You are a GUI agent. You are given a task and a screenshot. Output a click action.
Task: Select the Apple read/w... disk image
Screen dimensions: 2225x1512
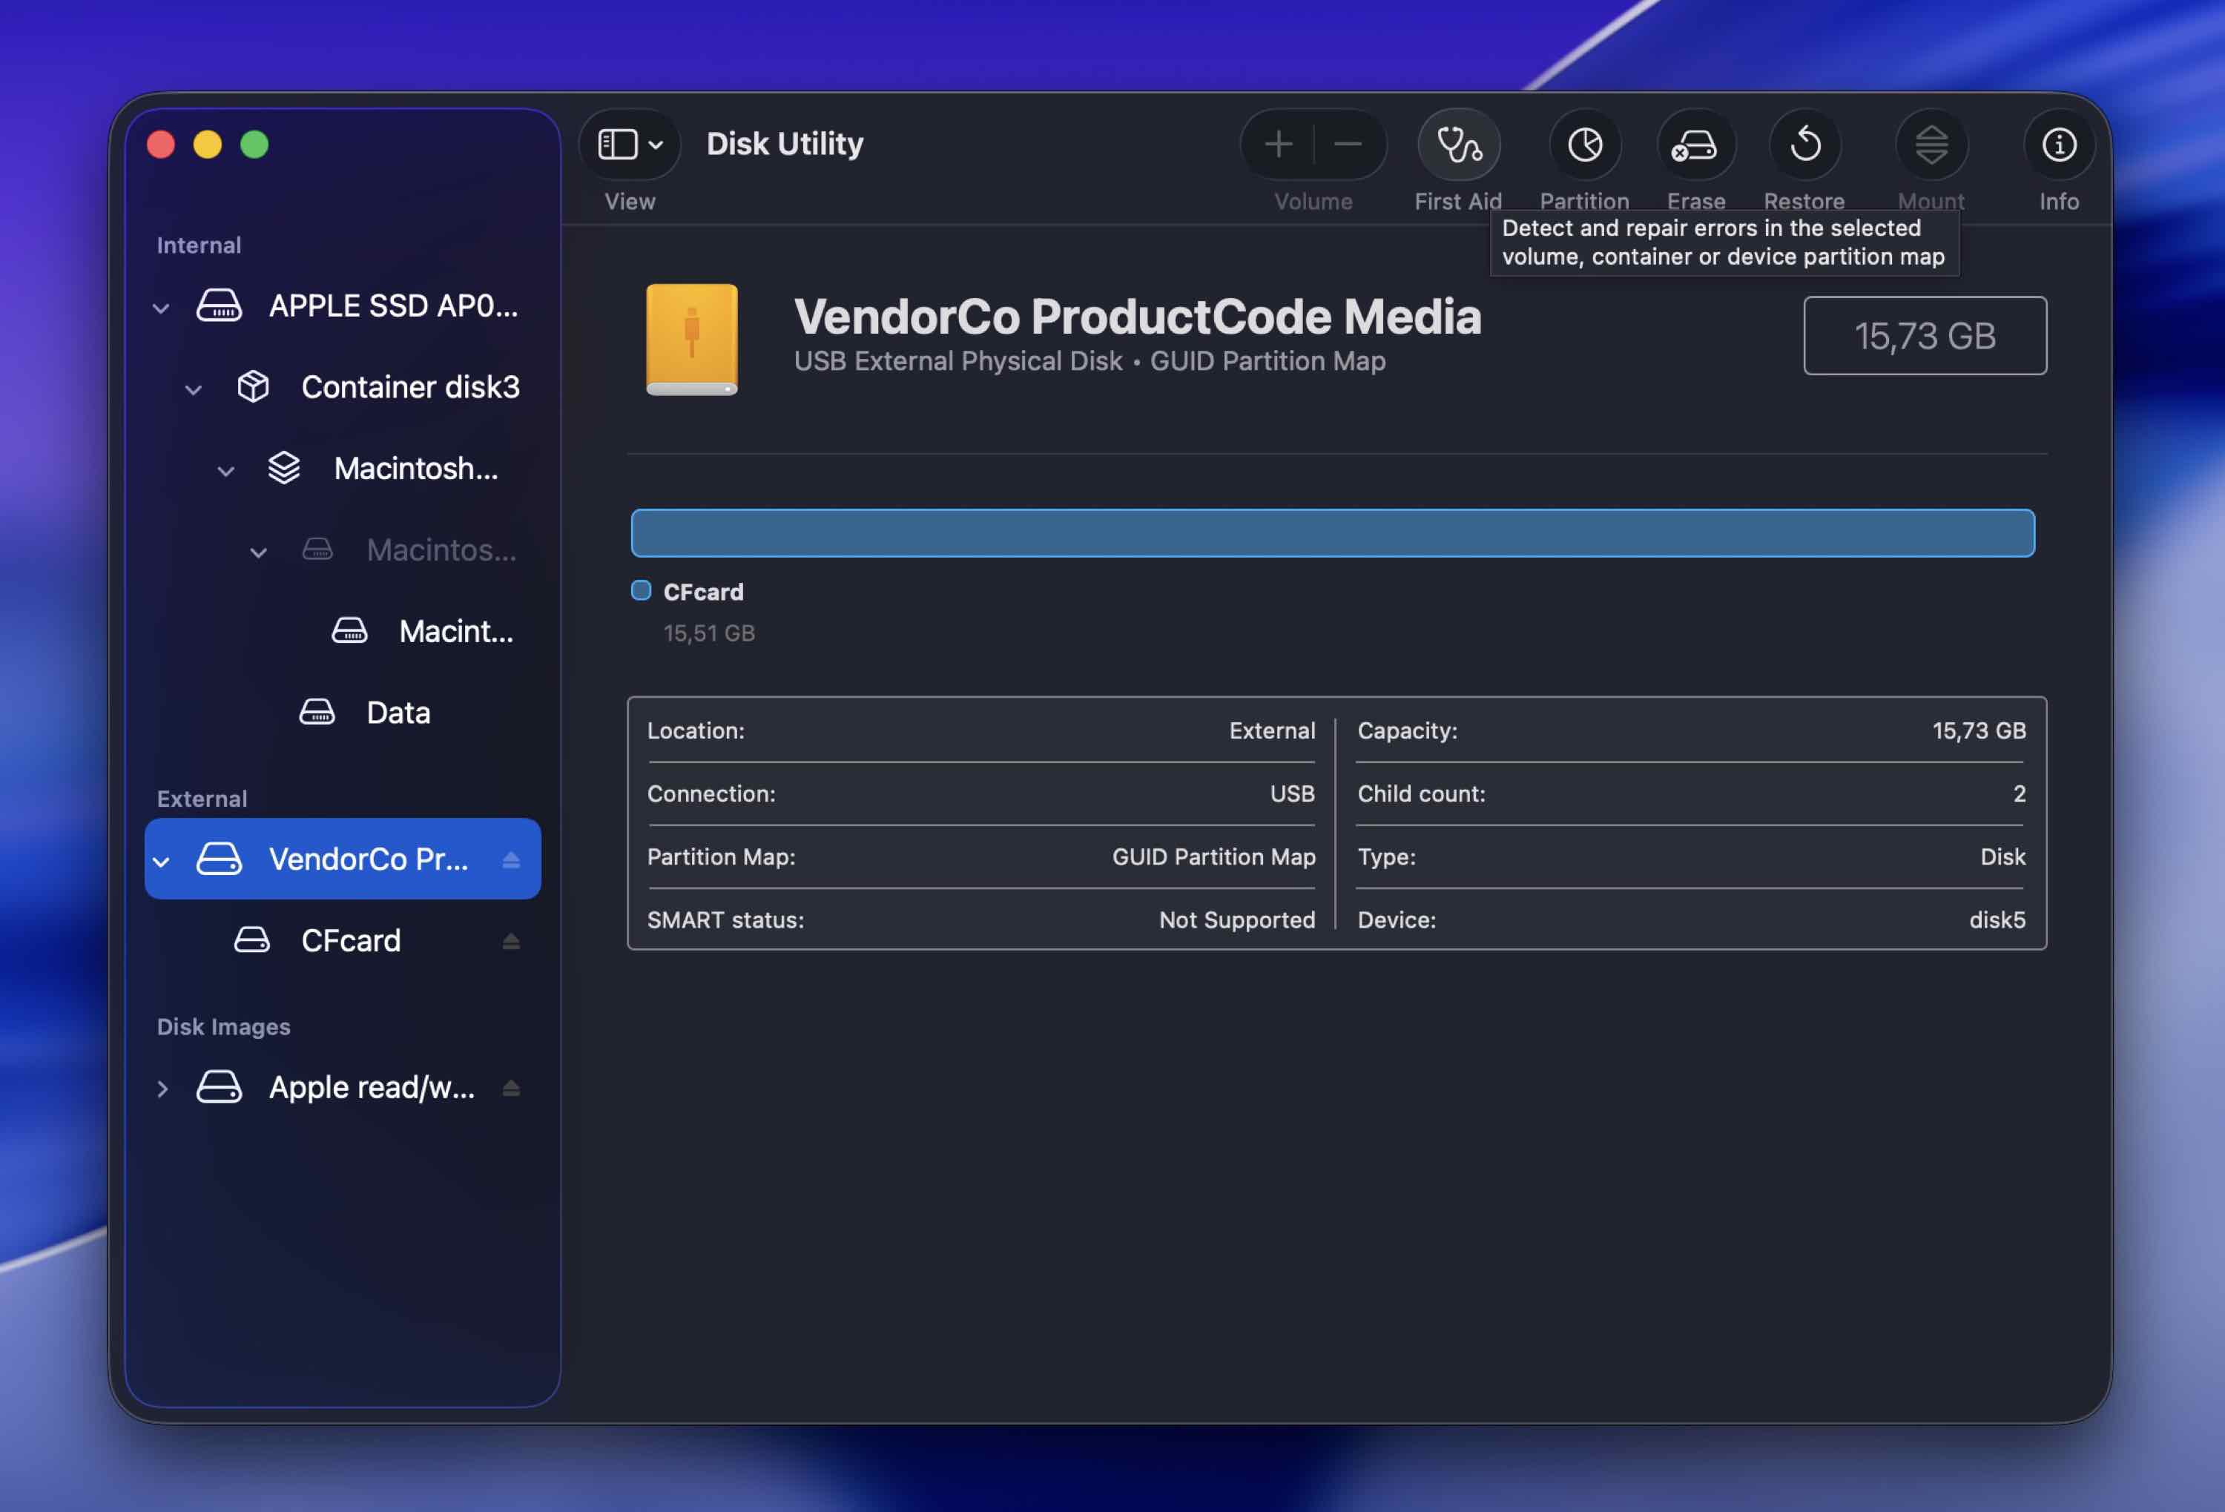coord(343,1087)
